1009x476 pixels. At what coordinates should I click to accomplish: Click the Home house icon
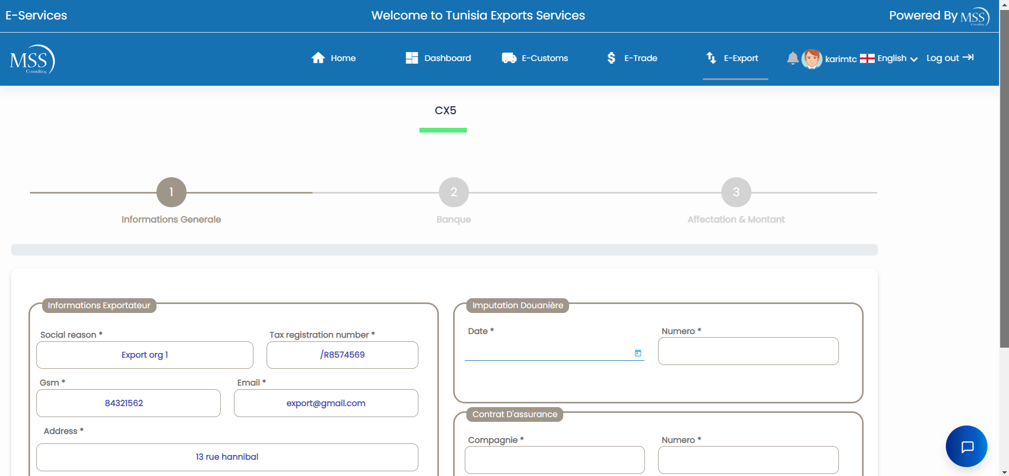(x=318, y=58)
